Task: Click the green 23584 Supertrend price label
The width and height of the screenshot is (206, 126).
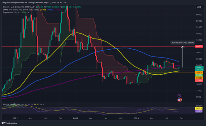Action: click(x=199, y=75)
